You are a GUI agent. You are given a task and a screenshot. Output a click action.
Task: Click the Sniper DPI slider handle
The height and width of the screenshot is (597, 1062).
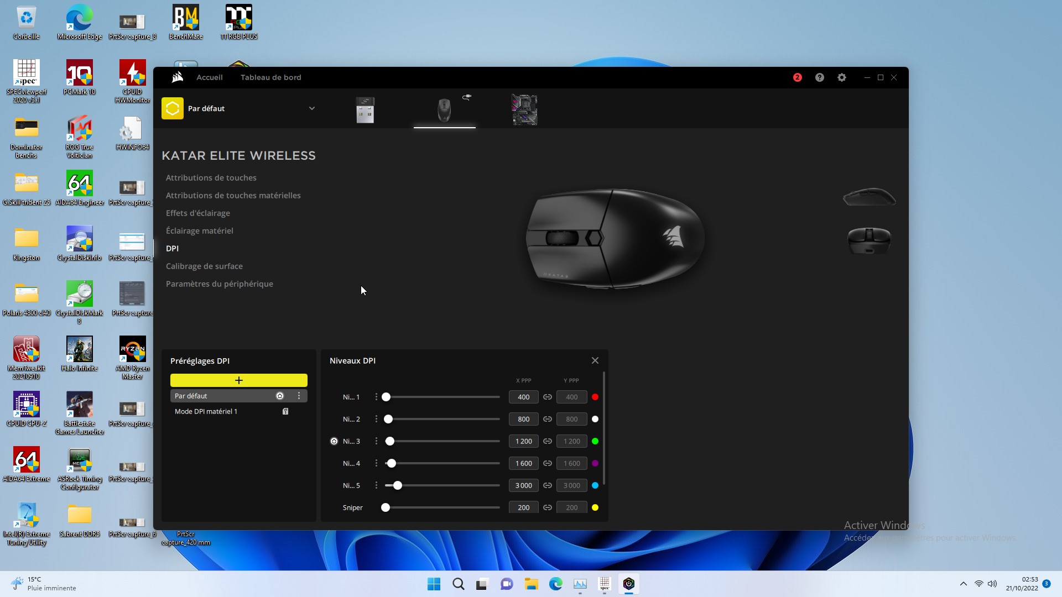(386, 507)
